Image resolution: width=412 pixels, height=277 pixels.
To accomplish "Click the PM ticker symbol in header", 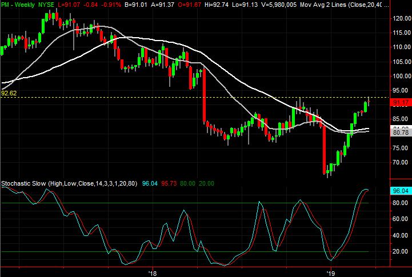I will click(5, 5).
